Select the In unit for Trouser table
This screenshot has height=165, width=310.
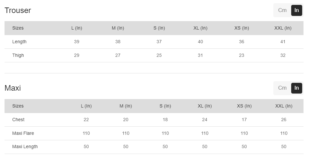tap(296, 10)
